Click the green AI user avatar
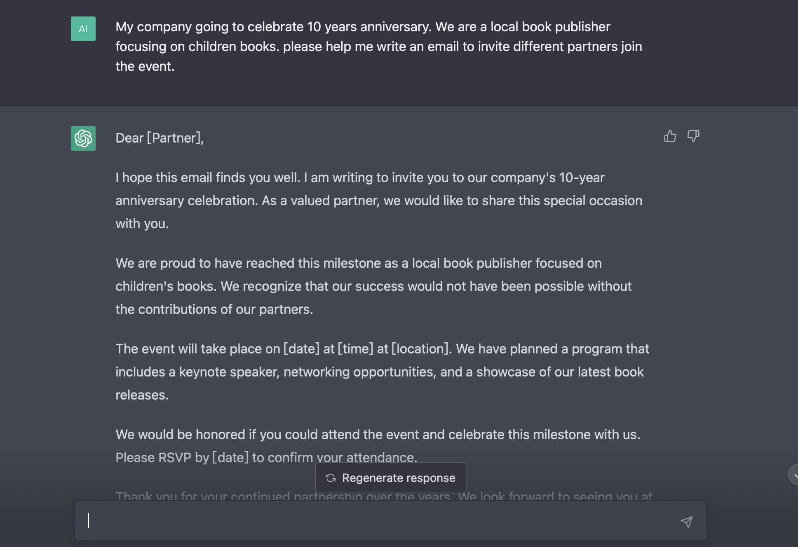The height and width of the screenshot is (547, 798). (83, 29)
